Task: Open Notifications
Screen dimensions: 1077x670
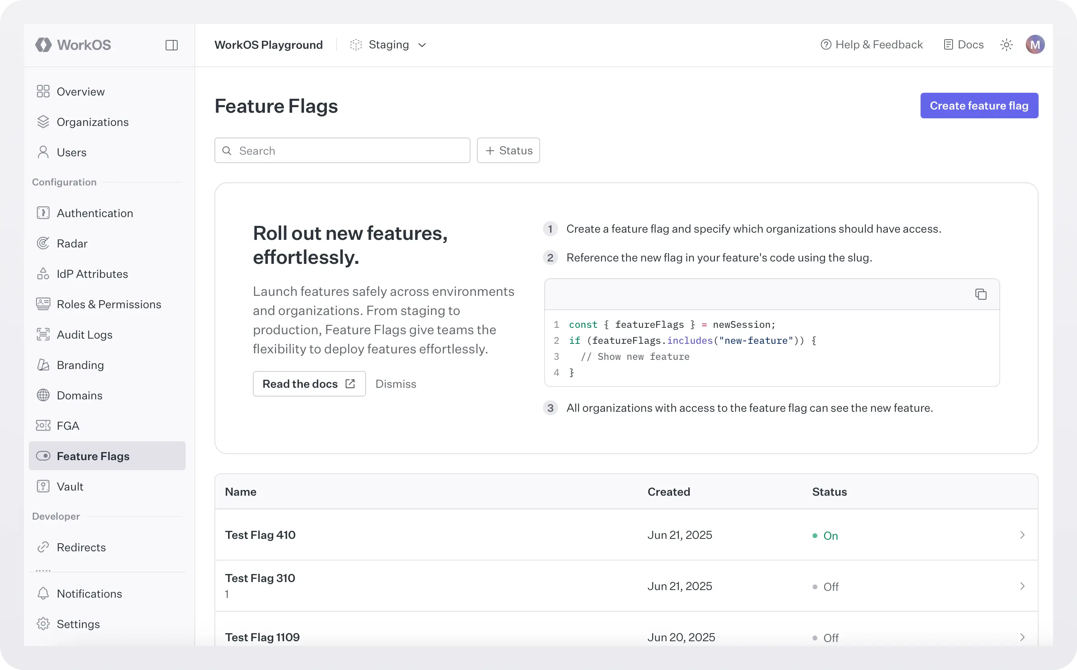Action: pyautogui.click(x=107, y=593)
